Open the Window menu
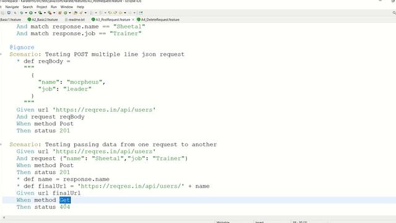Image resolution: width=396 pixels, height=223 pixels. coord(67,7)
